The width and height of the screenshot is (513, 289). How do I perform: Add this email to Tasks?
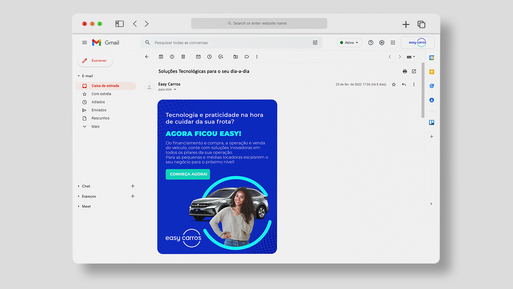tap(221, 57)
